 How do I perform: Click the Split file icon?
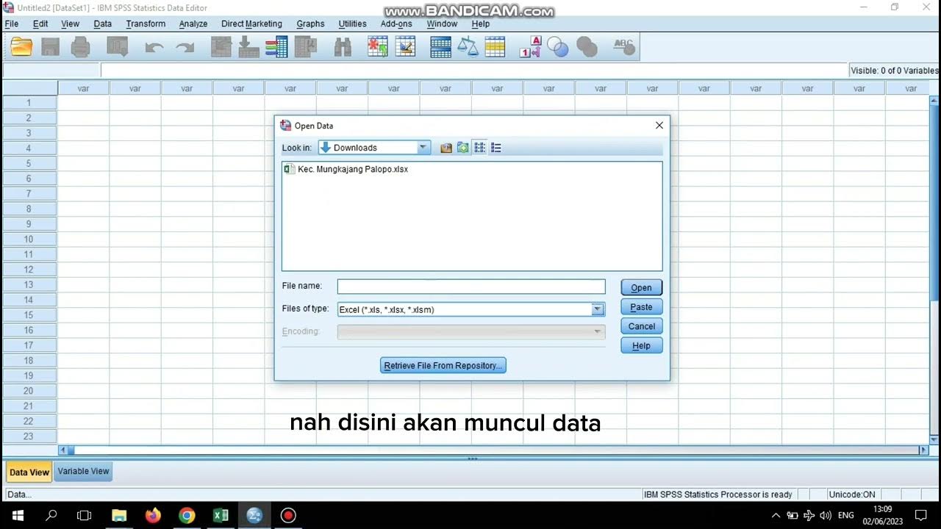point(440,47)
